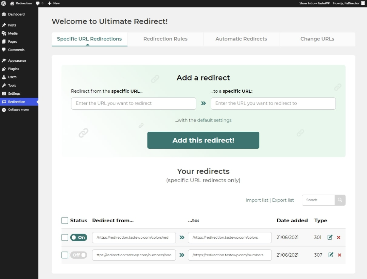Click the Media icon in the sidebar

pyautogui.click(x=4, y=33)
